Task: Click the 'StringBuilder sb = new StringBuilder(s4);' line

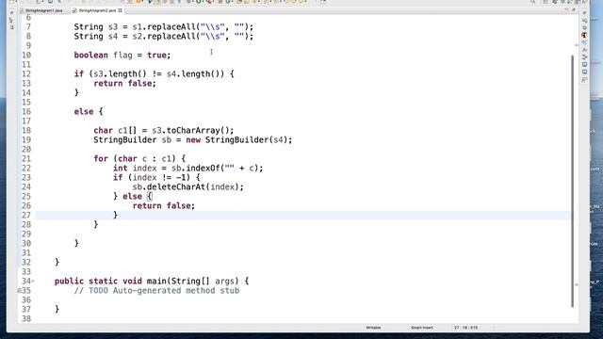Action: [192, 140]
